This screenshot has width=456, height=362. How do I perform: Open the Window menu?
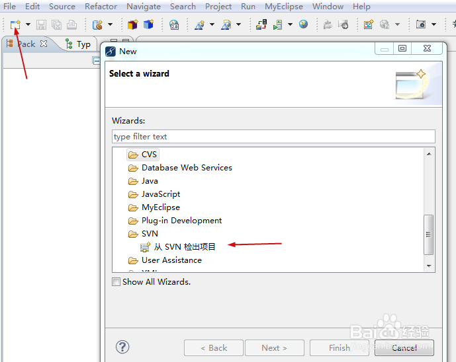[x=328, y=7]
